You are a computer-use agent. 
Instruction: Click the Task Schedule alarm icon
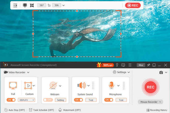[x=31, y=110]
